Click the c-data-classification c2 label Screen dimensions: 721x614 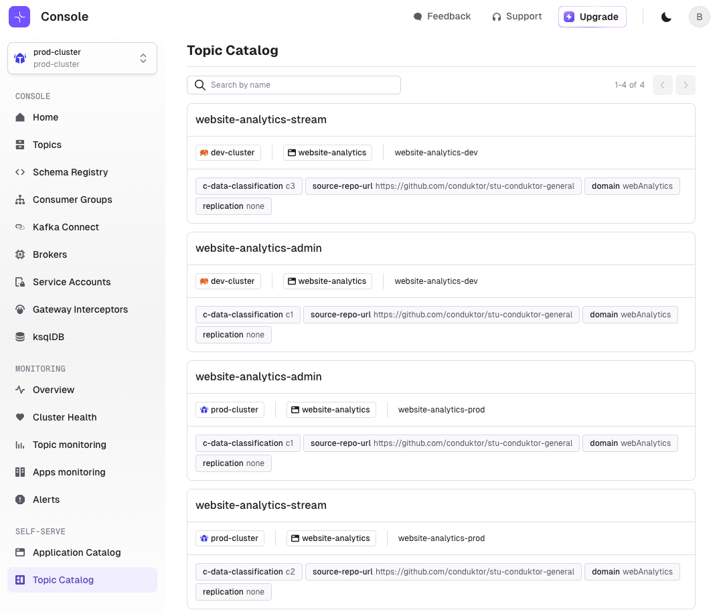point(249,572)
